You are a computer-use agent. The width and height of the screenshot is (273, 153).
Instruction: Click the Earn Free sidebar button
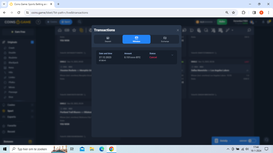[18, 32]
